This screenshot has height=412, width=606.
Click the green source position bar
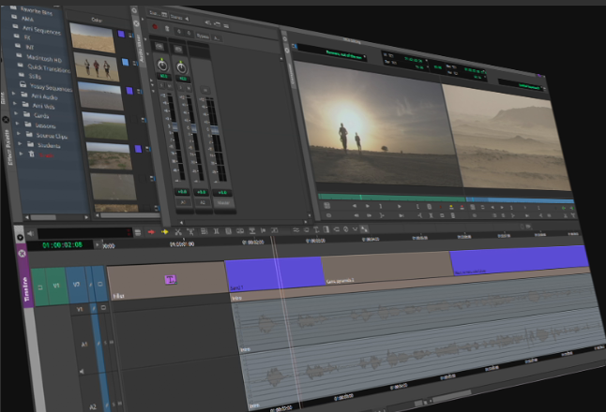[x=391, y=198]
